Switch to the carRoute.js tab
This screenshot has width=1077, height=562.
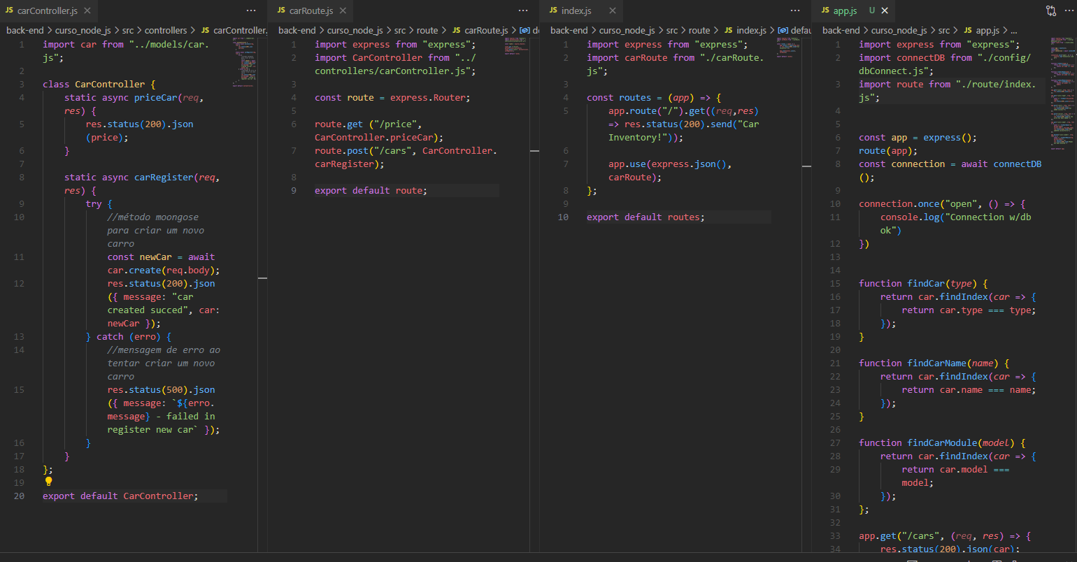click(311, 10)
